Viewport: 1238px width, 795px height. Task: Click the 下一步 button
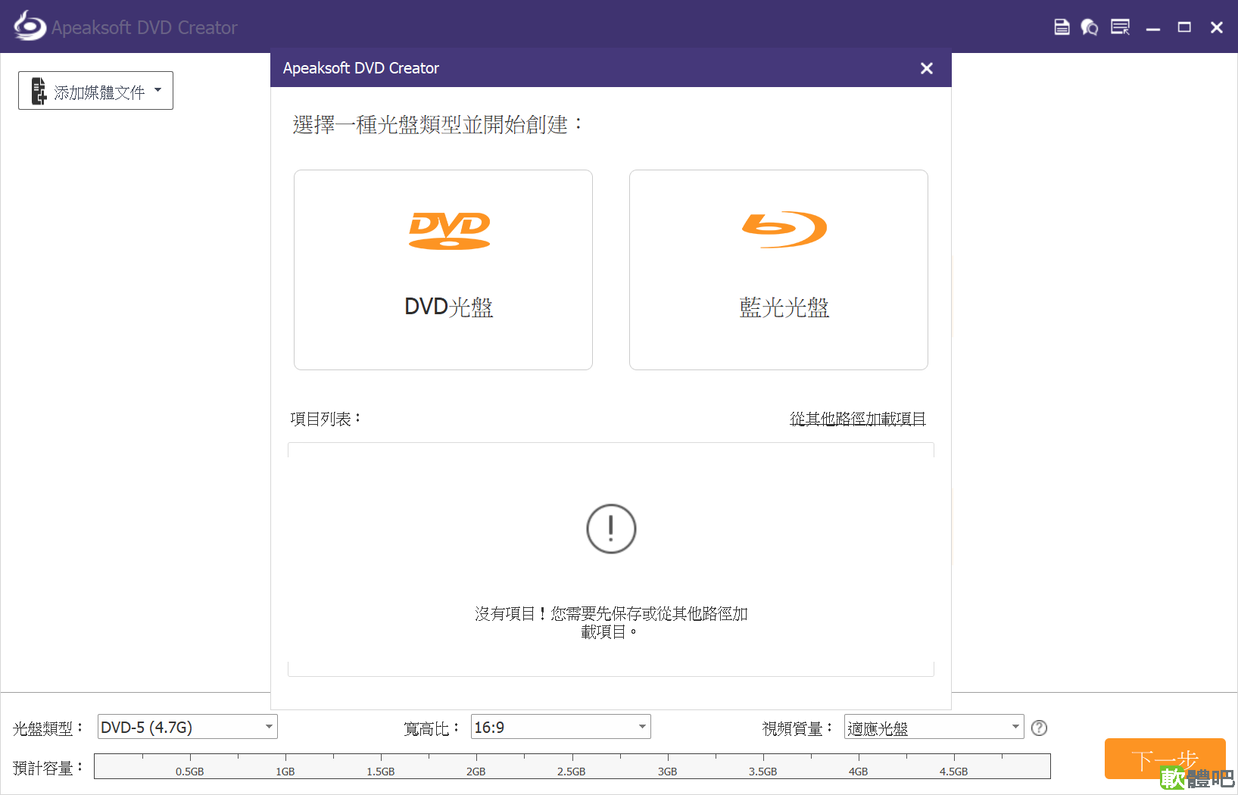1165,759
